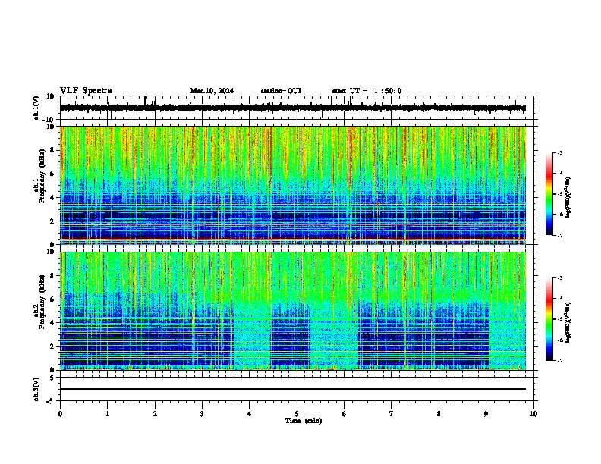Click the ch.2 PSD color scale bar
This screenshot has width=601, height=464.
[x=549, y=319]
